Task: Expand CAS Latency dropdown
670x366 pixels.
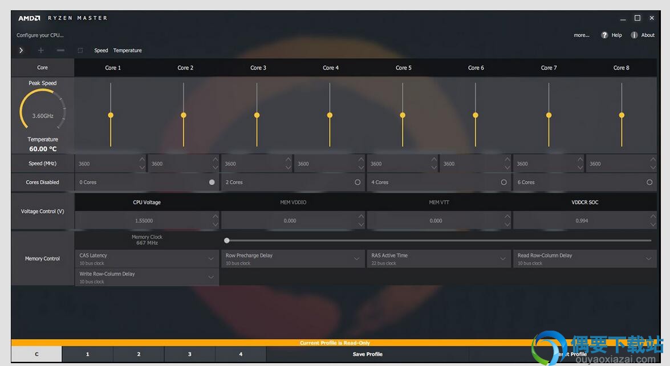Action: tap(211, 259)
